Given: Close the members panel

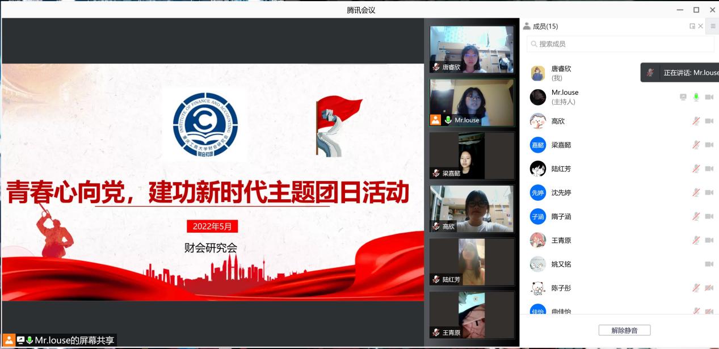Looking at the screenshot, I should coord(700,26).
